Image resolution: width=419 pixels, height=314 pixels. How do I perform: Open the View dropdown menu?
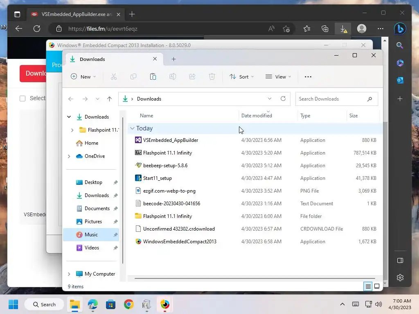pos(278,77)
